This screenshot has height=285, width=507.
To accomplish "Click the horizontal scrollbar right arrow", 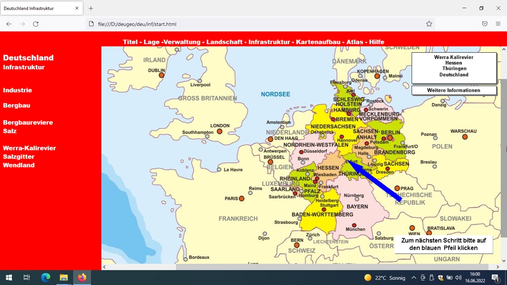I will tap(497, 267).
